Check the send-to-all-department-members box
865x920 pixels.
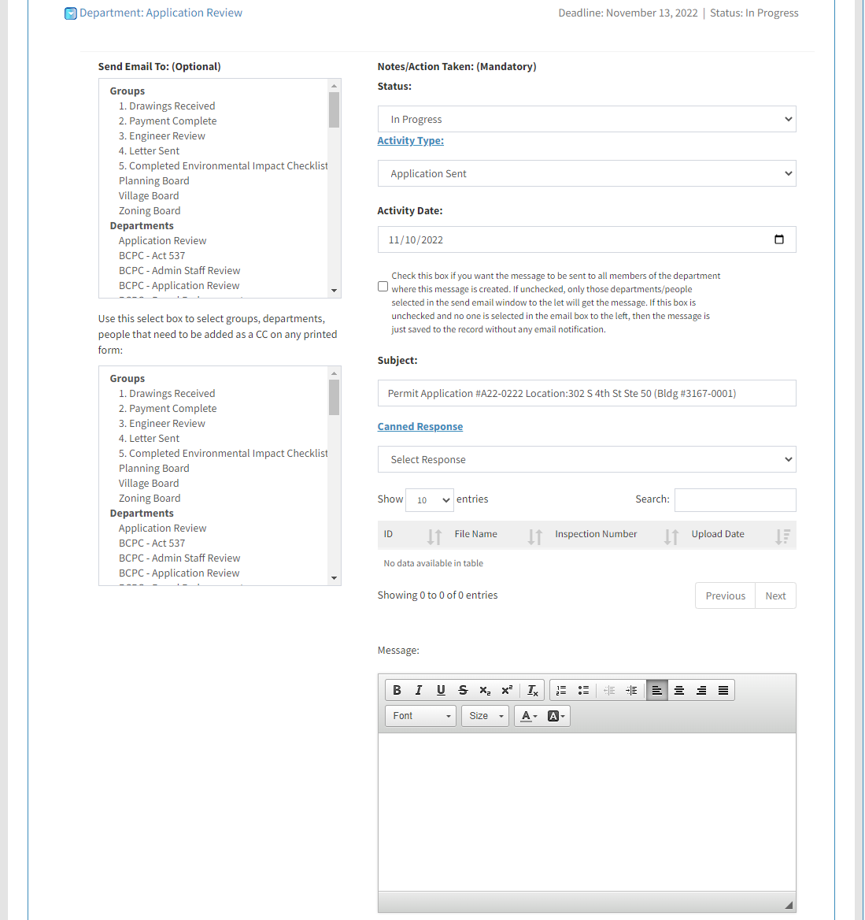click(383, 287)
